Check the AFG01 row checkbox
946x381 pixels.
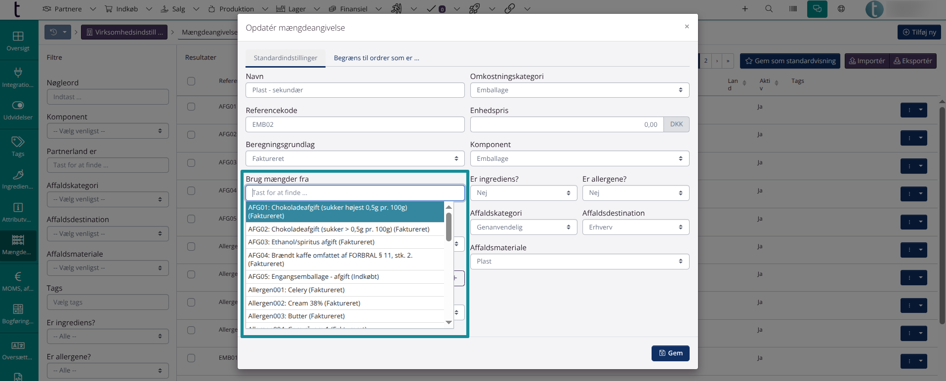tap(191, 107)
